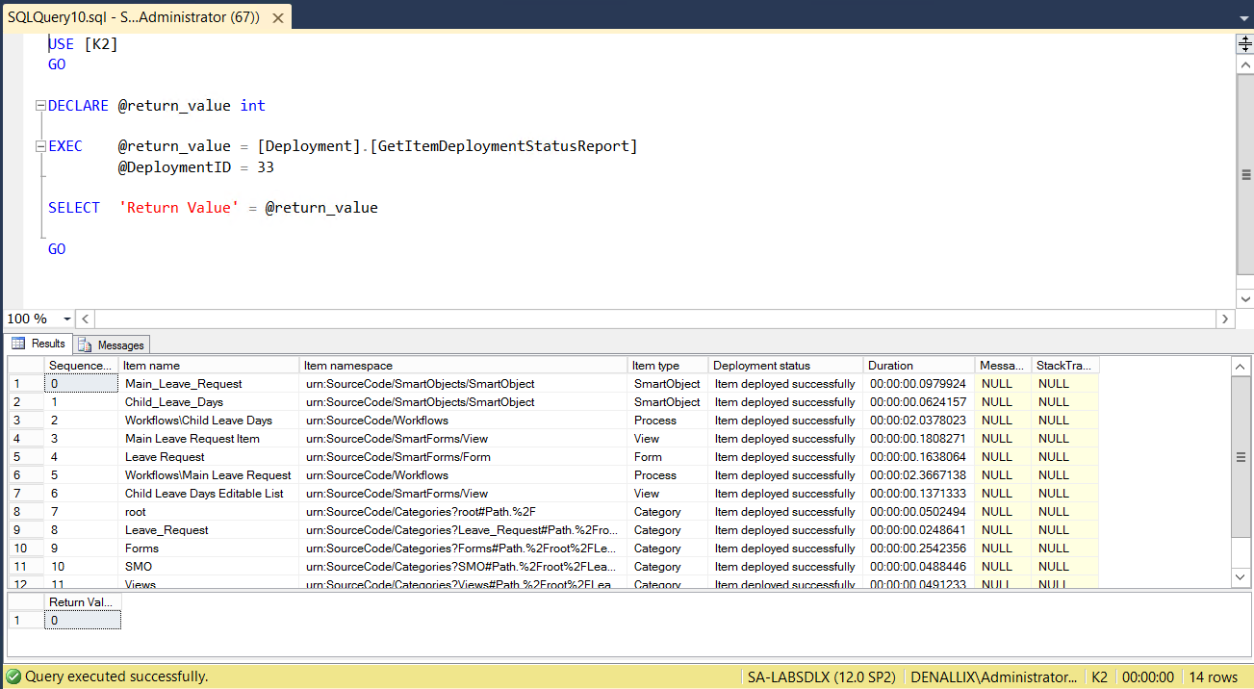Screen dimensions: 1254x689
Task: Click the duration 00:00:02.3667138 cell
Action: pos(919,475)
